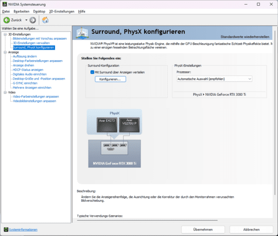Open Videobildeinstellungen anpassen
This screenshot has height=236, width=278.
(34, 101)
